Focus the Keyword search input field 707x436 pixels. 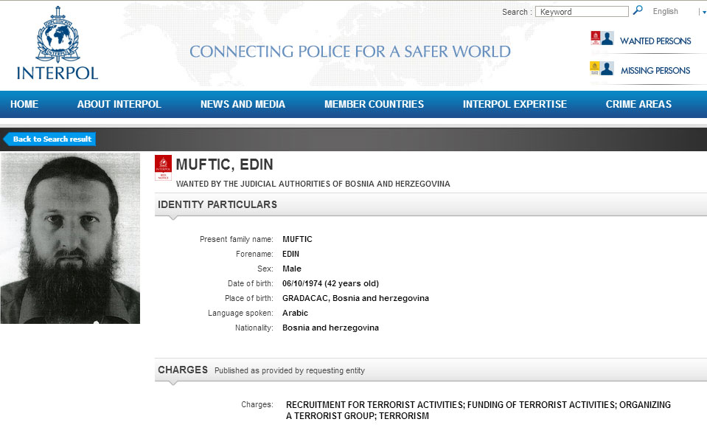point(582,12)
